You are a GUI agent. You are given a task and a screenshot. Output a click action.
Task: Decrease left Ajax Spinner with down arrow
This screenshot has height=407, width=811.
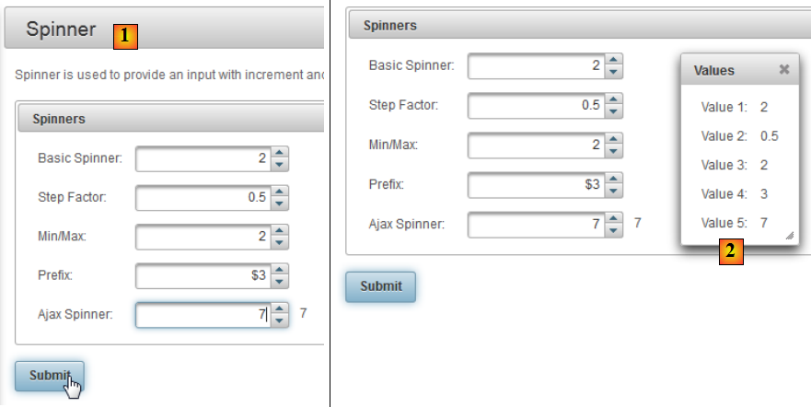pos(281,321)
